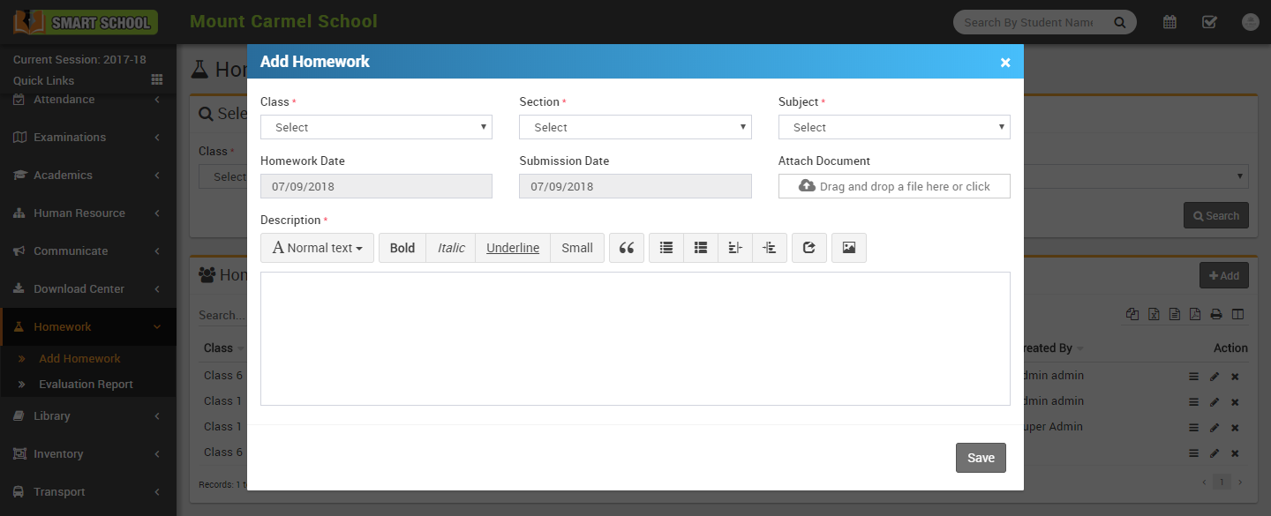The width and height of the screenshot is (1271, 516).
Task: Click the blockquote icon in editor toolbar
Action: point(627,248)
